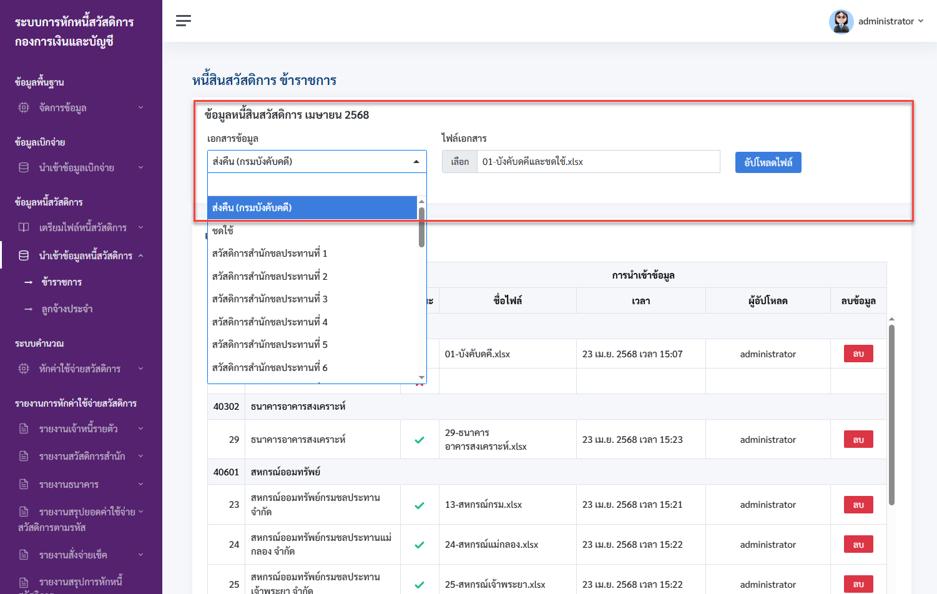Click database icon beside นำเข้าข้อมูลหนี้สวัสดิการ
This screenshot has width=937, height=594.
[x=24, y=255]
